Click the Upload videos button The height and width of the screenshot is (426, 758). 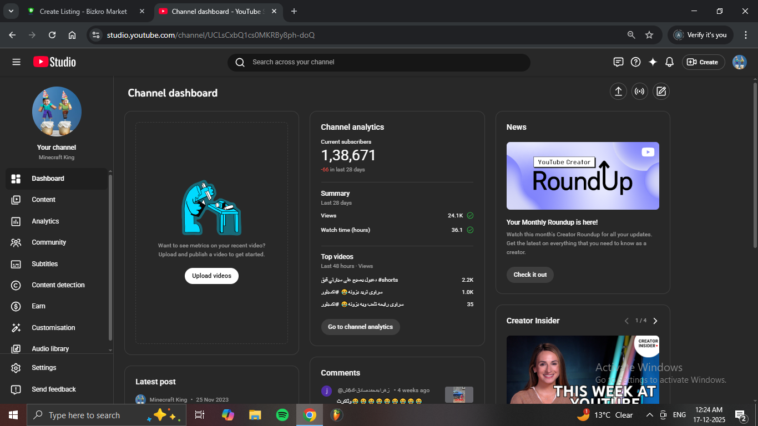pyautogui.click(x=211, y=276)
